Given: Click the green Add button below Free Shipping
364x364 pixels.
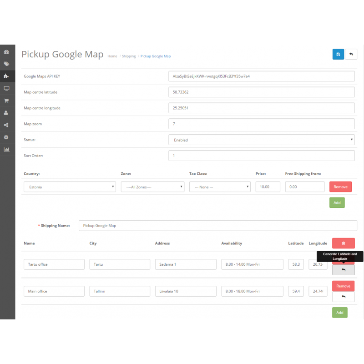Looking at the screenshot, I should [x=337, y=202].
